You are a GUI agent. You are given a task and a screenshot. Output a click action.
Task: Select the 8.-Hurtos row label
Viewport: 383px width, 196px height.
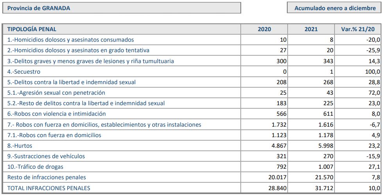20,146
